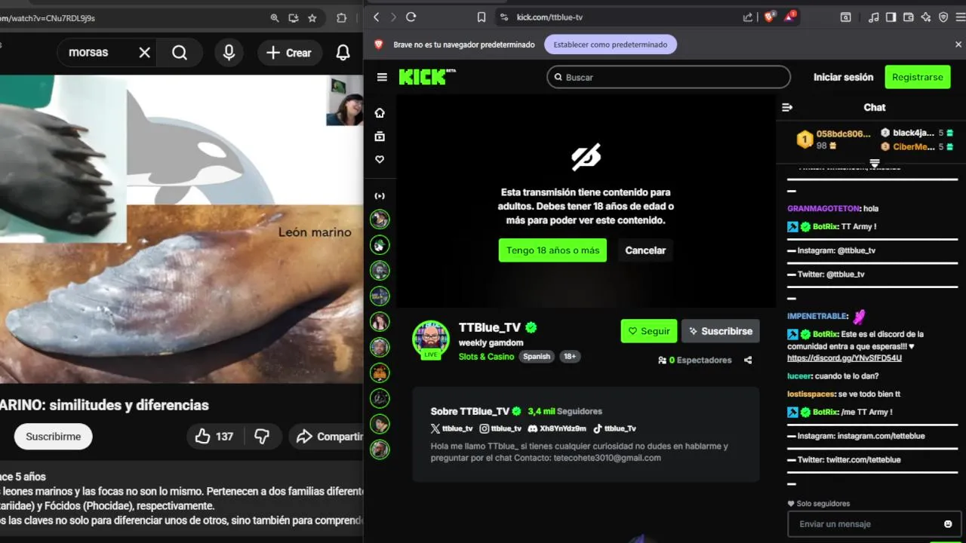
Task: Like the YouTube video with 137 likes
Action: tap(214, 437)
